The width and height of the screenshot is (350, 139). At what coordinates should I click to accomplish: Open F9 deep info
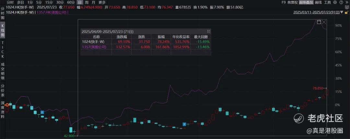coord(284,2)
